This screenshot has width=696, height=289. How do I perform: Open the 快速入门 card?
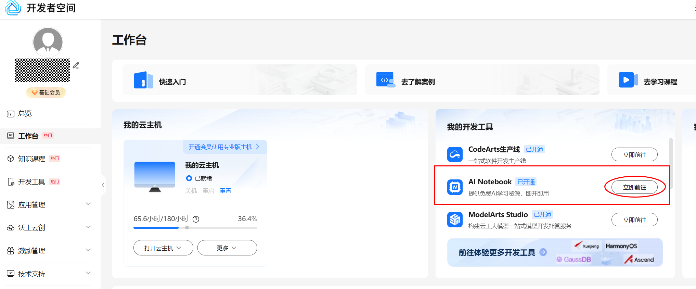pos(240,80)
